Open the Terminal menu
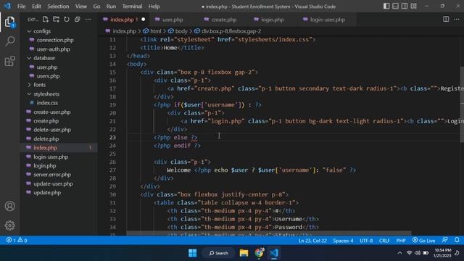Image resolution: width=464 pixels, height=261 pixels. pyautogui.click(x=132, y=7)
